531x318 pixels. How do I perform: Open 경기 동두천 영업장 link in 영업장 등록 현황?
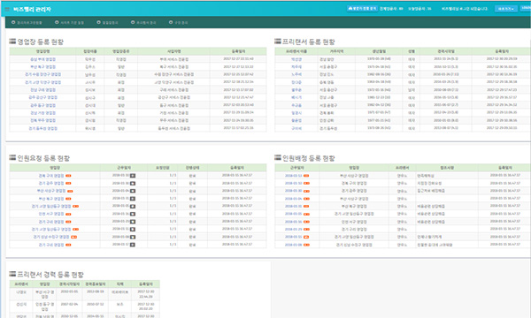pos(43,128)
